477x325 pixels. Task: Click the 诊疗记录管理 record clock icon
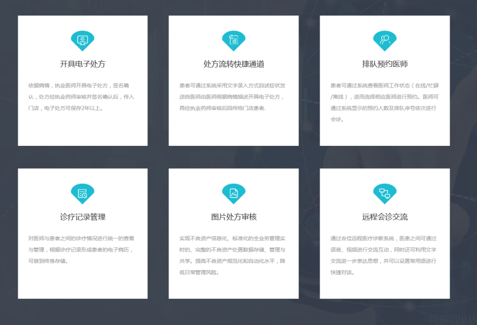pyautogui.click(x=82, y=193)
